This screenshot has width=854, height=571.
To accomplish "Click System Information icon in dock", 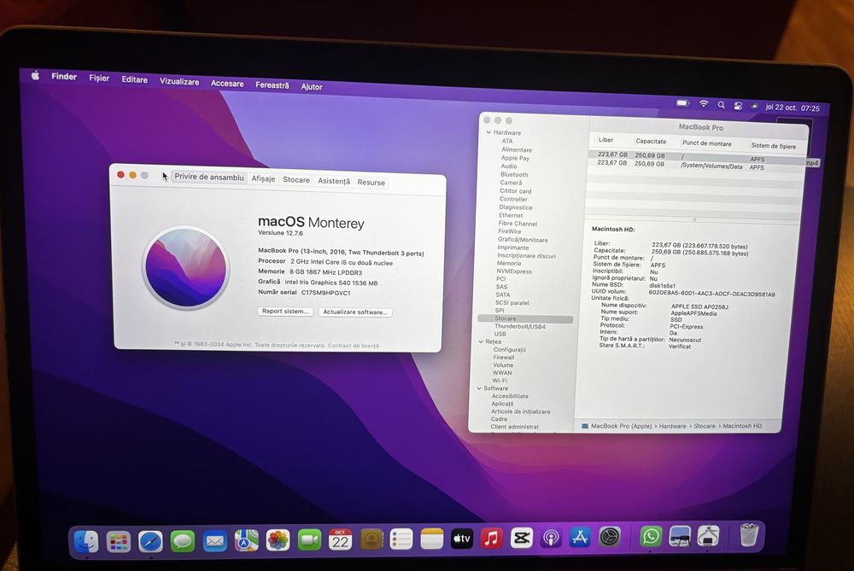I will [x=708, y=536].
